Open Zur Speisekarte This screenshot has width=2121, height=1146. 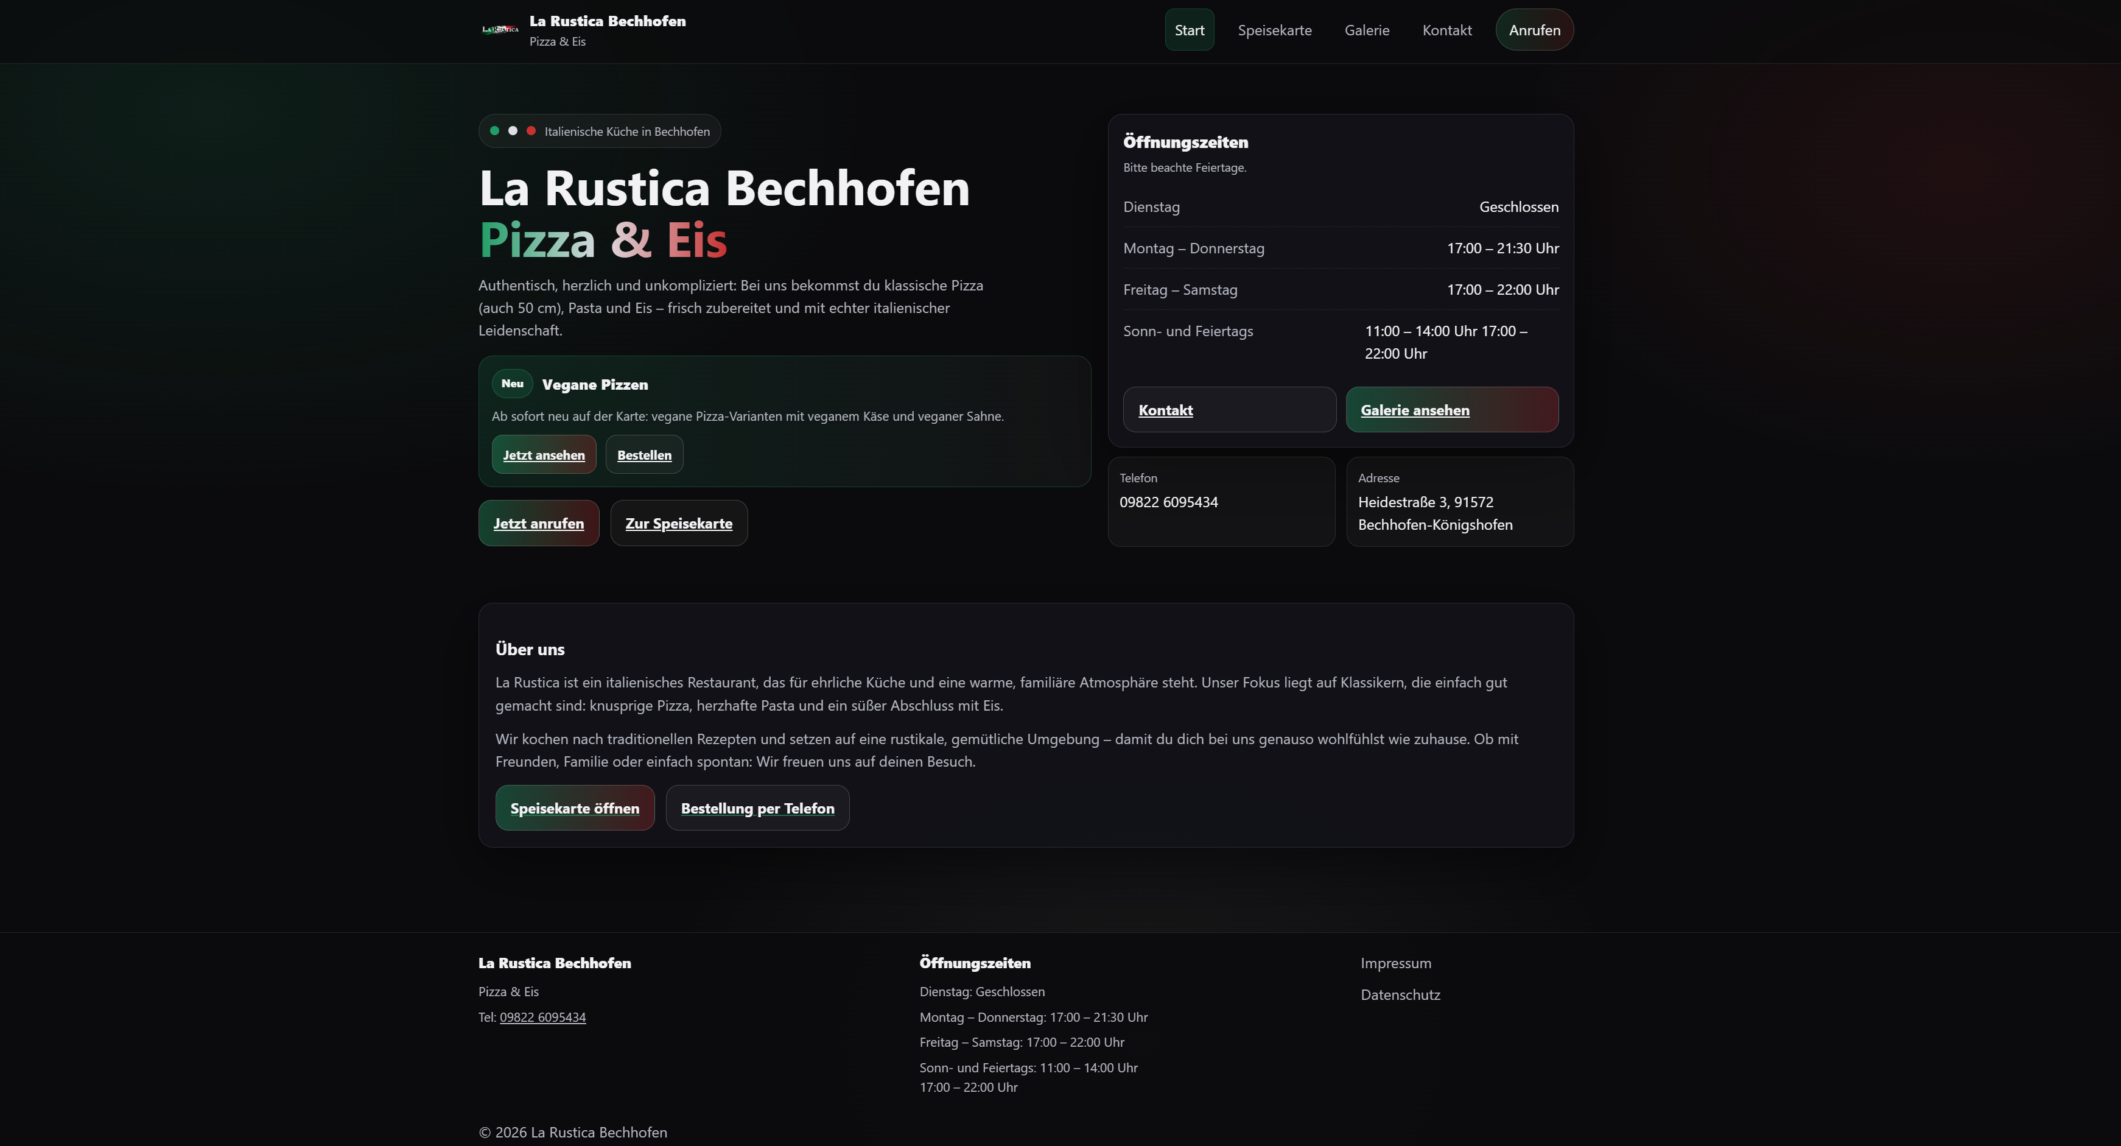[x=678, y=523]
